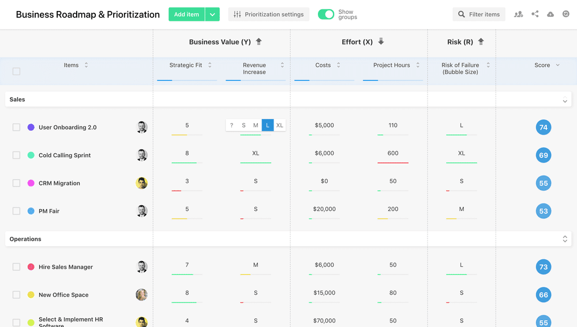Toggle the Show groups switch

point(326,14)
